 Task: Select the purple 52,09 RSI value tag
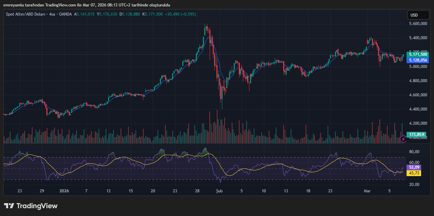(415, 167)
